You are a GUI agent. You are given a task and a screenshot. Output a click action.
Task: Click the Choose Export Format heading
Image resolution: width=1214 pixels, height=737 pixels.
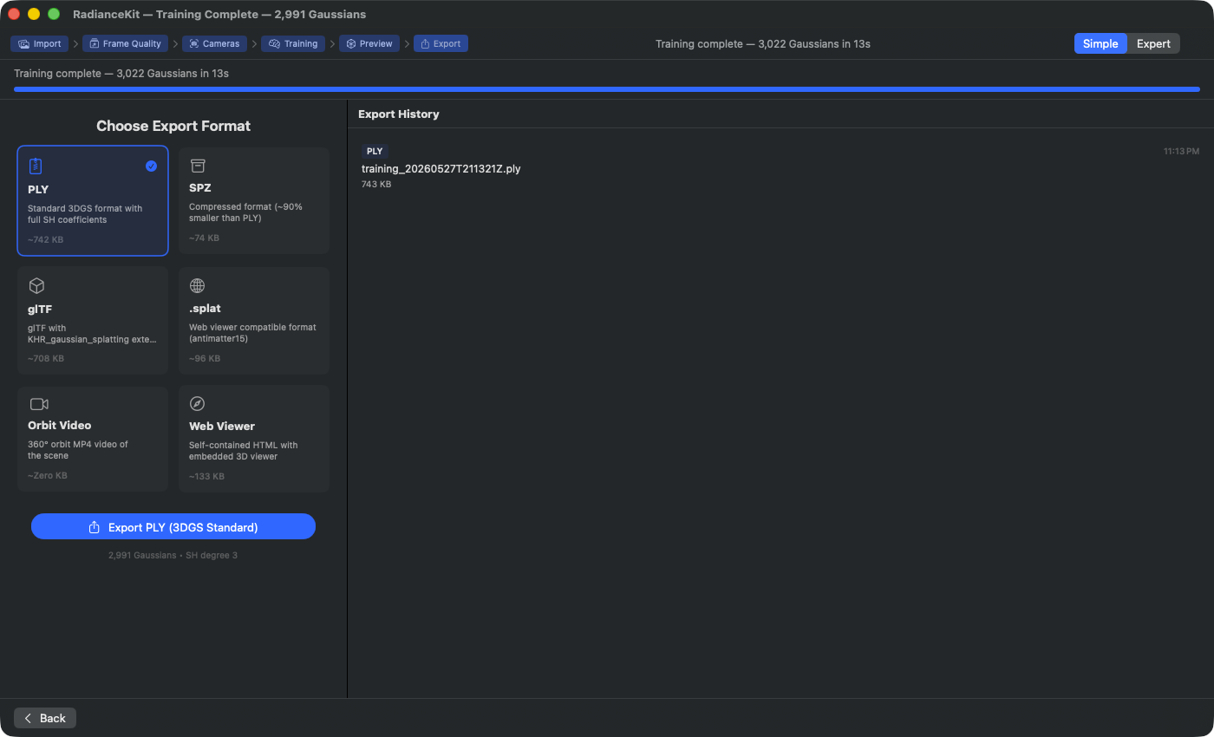[x=173, y=126]
